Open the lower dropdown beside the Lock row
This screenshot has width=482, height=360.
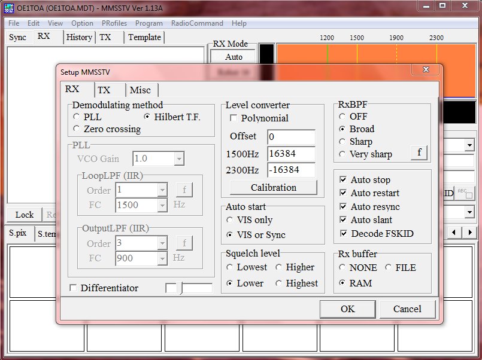(469, 212)
